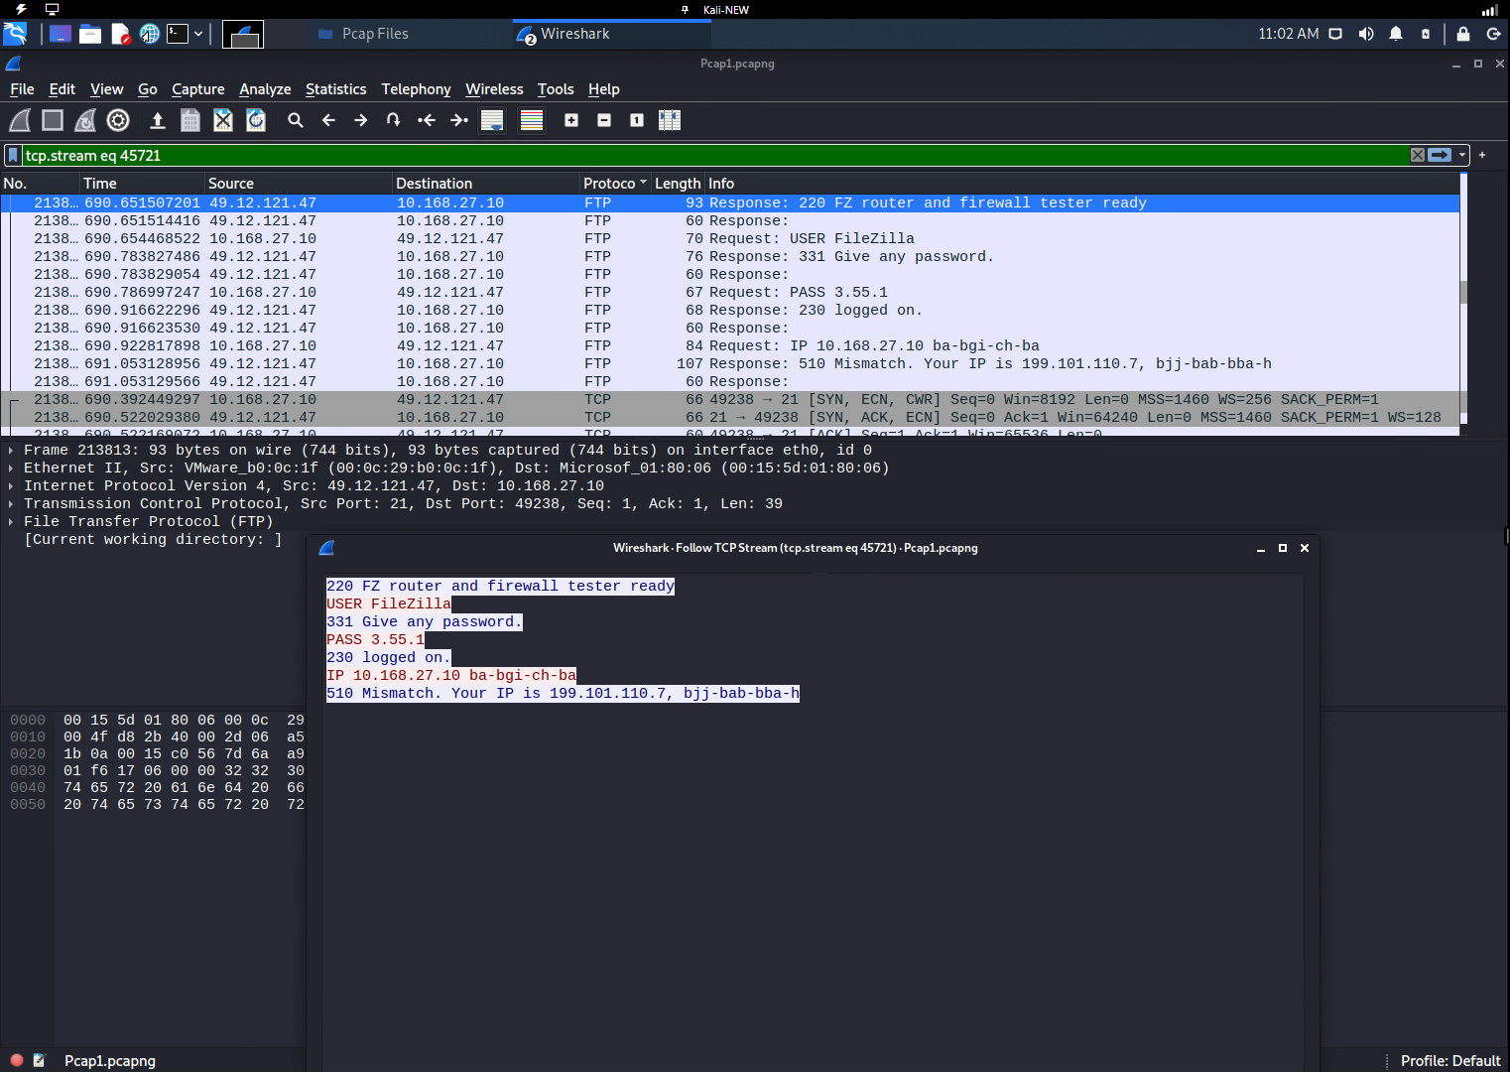Reload this capture file icon
Viewport: 1510px width, 1072px height.
pos(256,120)
